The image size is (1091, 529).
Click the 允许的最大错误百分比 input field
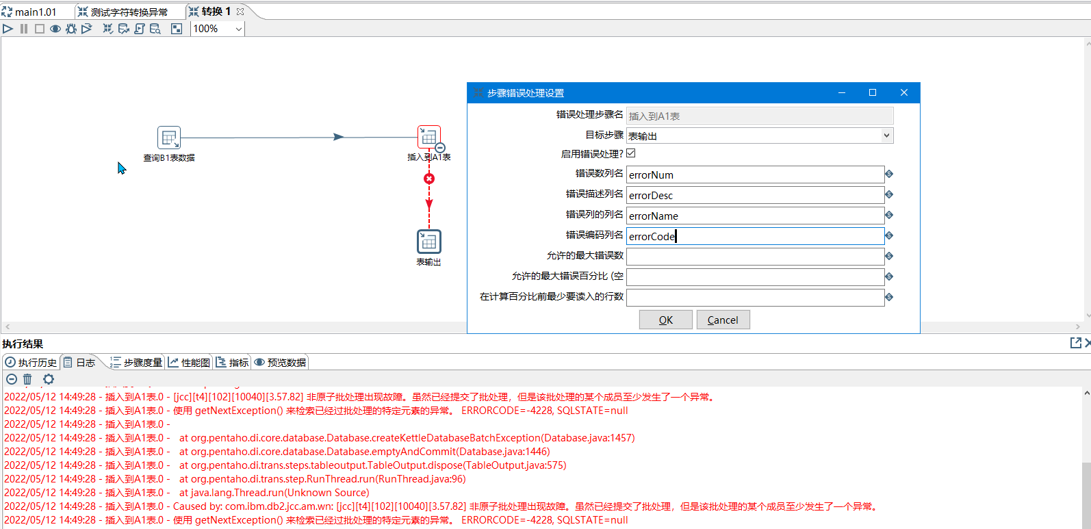755,277
